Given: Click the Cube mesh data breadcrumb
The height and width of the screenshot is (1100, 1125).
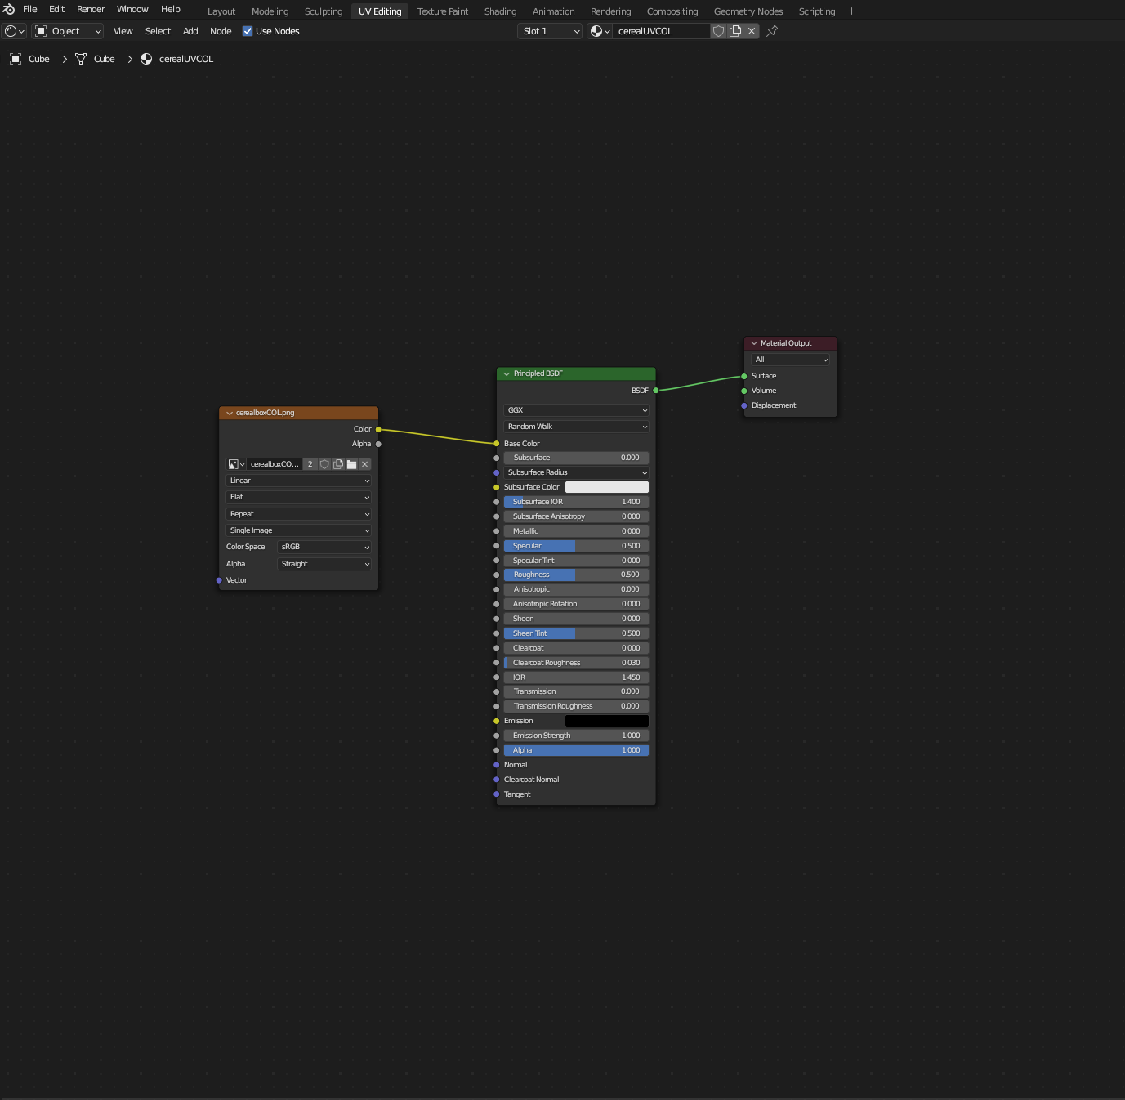Looking at the screenshot, I should click(x=95, y=59).
